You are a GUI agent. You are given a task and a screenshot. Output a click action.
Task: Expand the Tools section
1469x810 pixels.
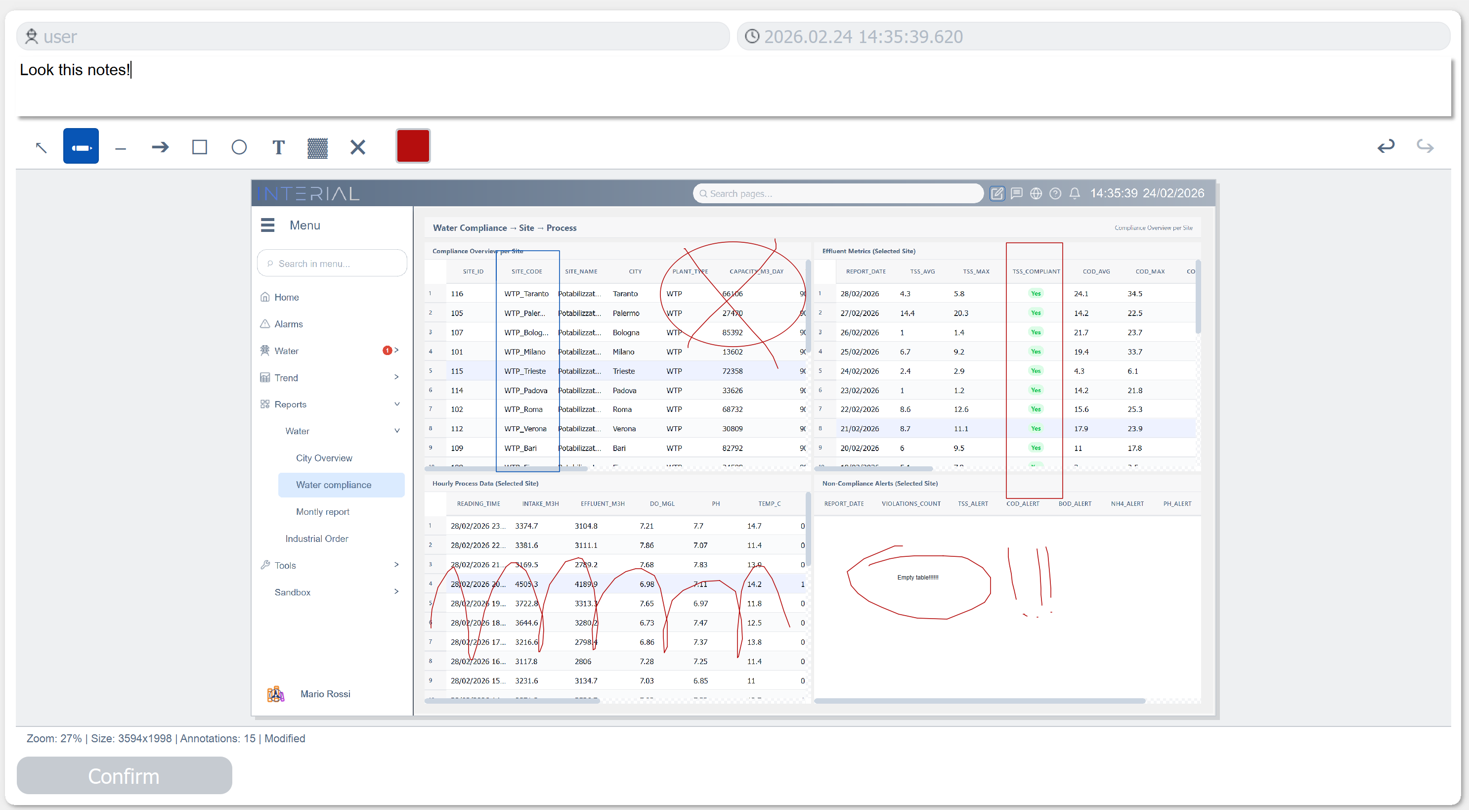pyautogui.click(x=397, y=565)
